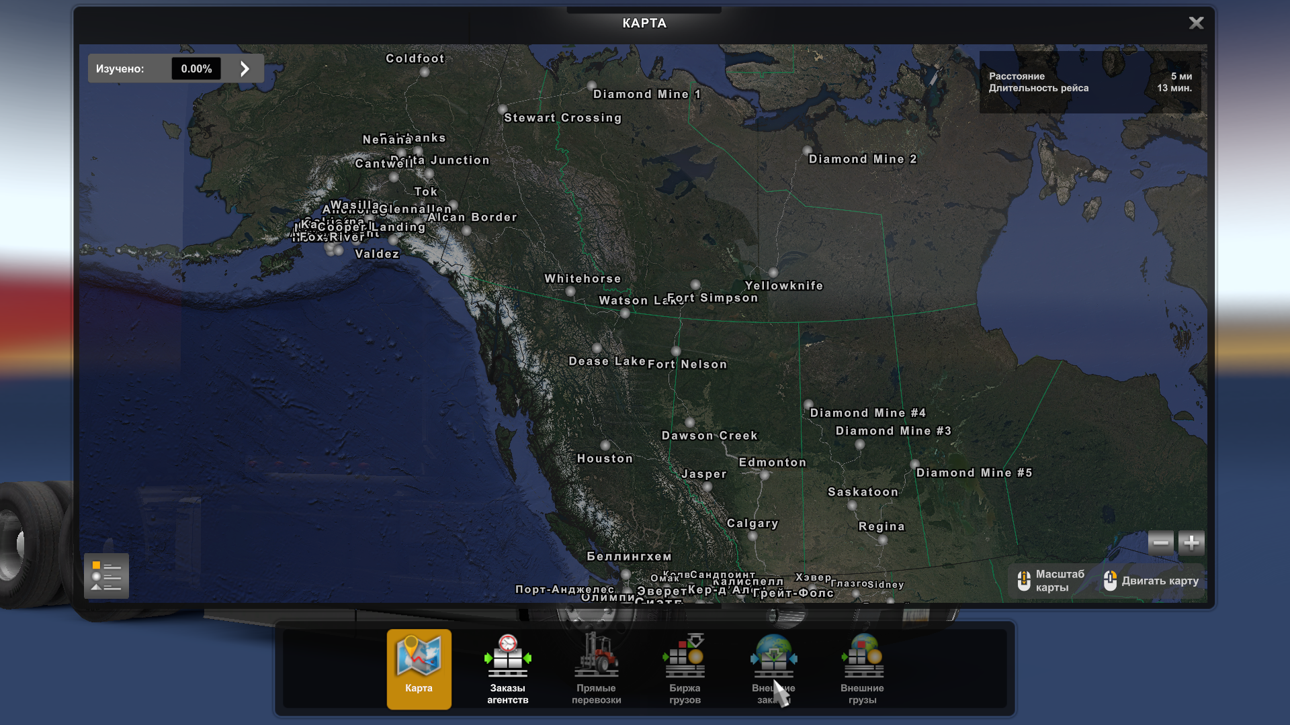The width and height of the screenshot is (1290, 725).
Task: Select the Diamond Mine 1 marker
Action: point(591,85)
